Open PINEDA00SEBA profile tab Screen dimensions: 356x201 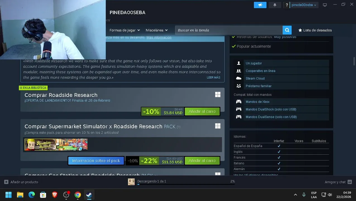point(127,13)
